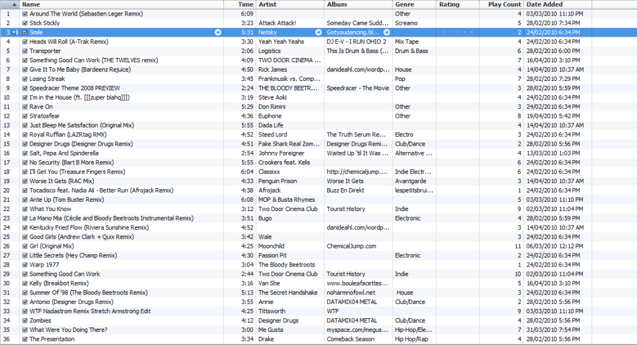
Task: Toggle the checkbox for Smile
Action: pos(25,32)
